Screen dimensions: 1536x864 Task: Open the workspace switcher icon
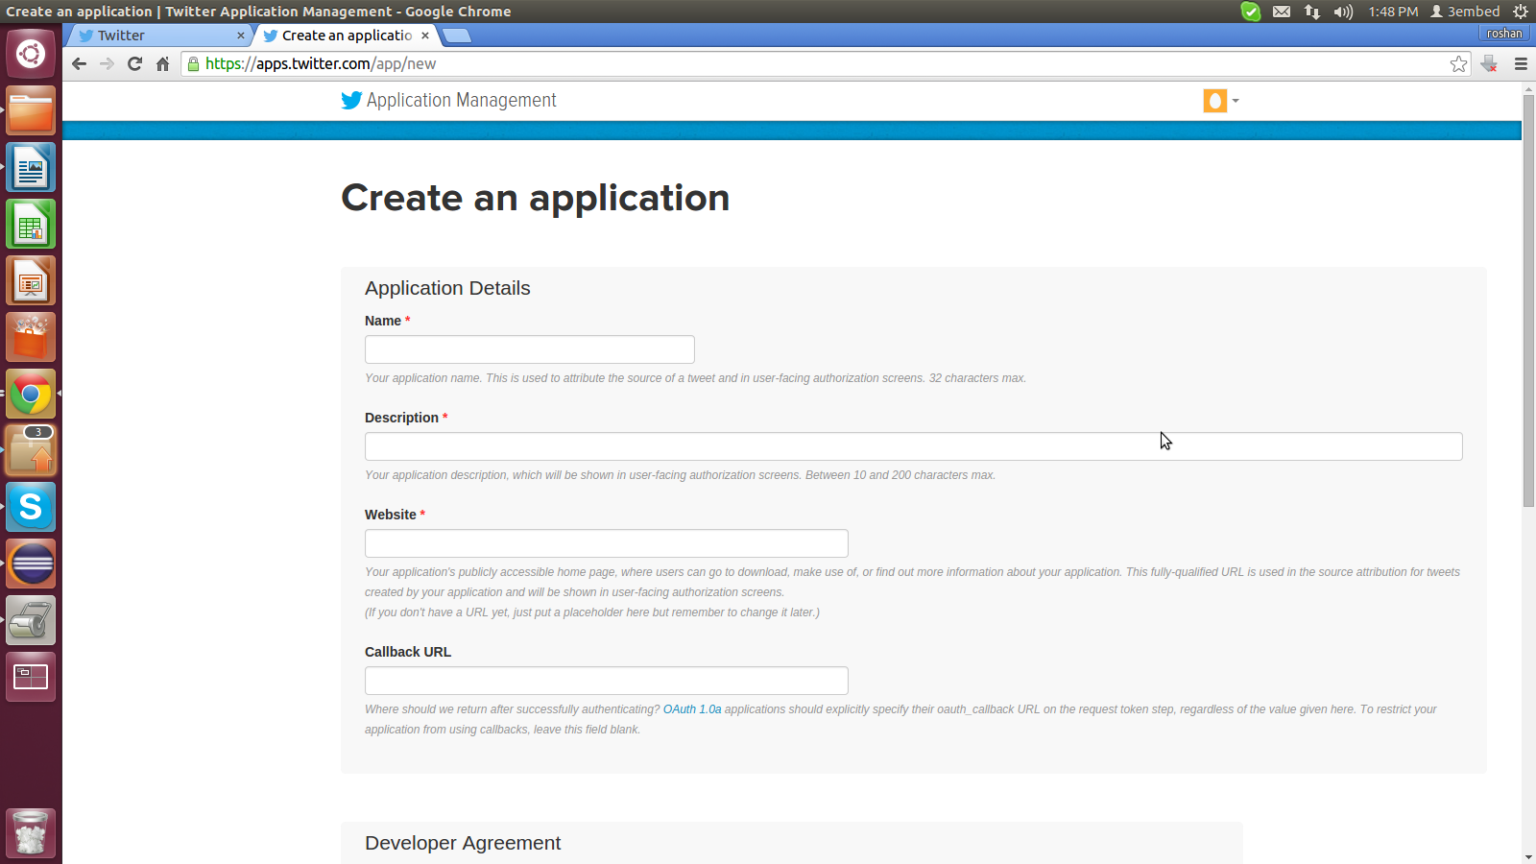tap(31, 678)
